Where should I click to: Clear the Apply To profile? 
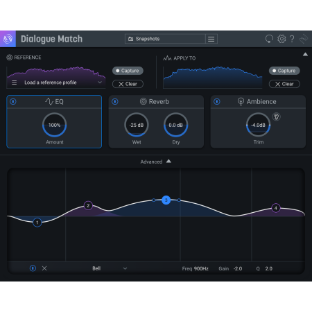(284, 84)
